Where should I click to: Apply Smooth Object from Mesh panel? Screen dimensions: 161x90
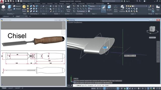(x=24, y=8)
